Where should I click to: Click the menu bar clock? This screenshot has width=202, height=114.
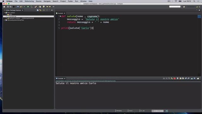[187, 1]
